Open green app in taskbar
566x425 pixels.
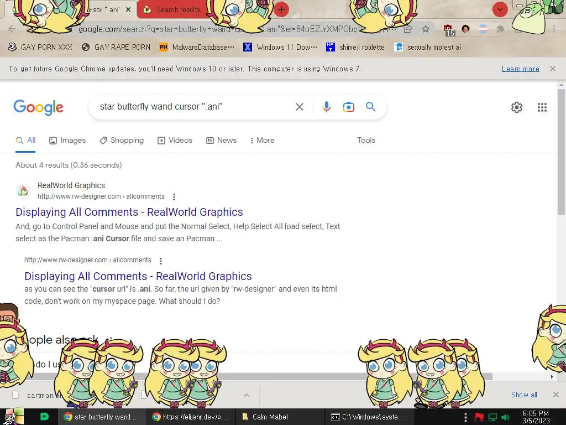[x=44, y=417]
